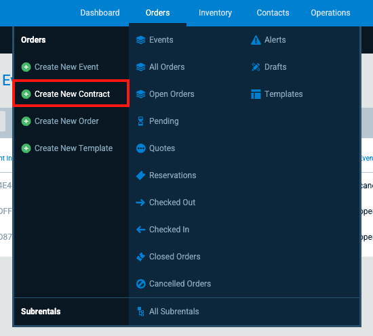Open the Closed Orders entry
This screenshot has height=336, width=373.
(174, 257)
